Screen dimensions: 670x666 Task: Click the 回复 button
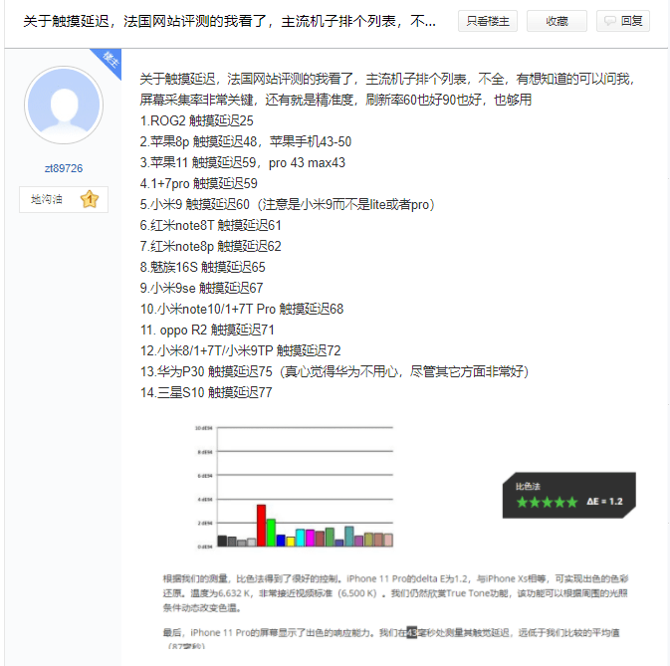[623, 21]
